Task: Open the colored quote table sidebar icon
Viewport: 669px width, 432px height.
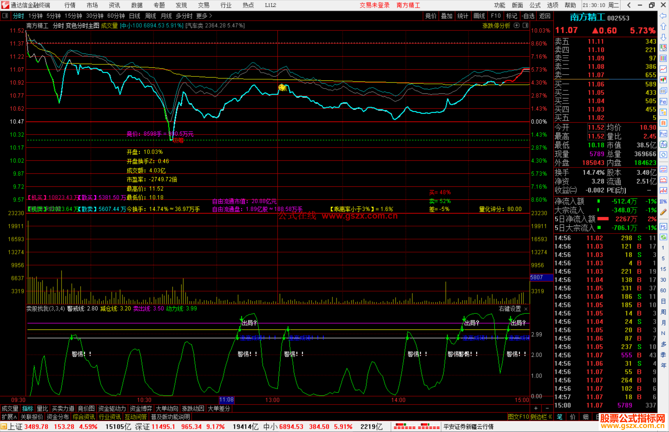Action: point(663,59)
